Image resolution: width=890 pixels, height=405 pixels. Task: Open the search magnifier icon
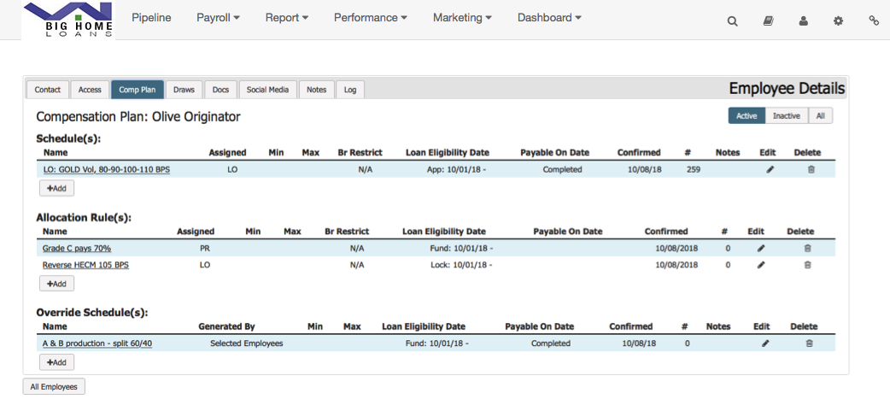(x=732, y=21)
